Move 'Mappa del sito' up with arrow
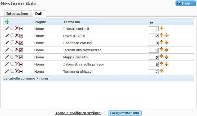Screen dimensions: 197x116 162,57
